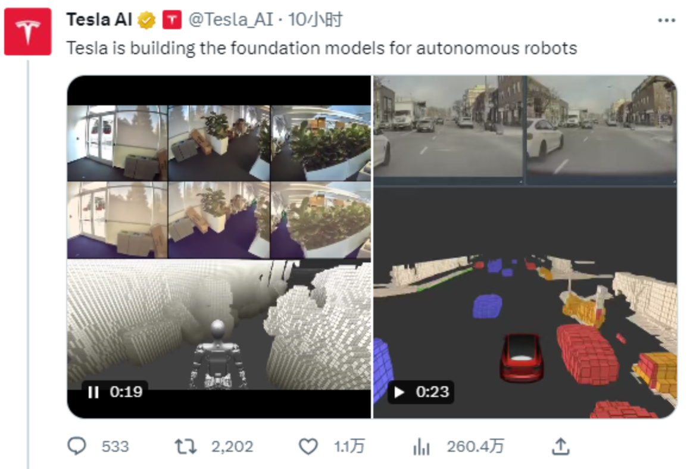This screenshot has height=469, width=693.
Task: Click the red Tesla affiliate badge
Action: click(x=172, y=20)
